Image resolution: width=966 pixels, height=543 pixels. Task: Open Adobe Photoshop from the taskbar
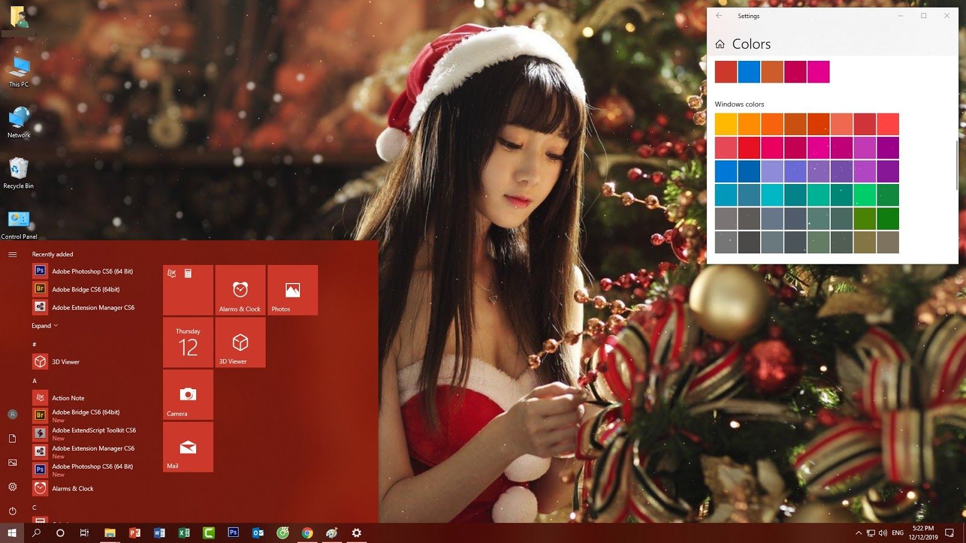click(x=234, y=533)
